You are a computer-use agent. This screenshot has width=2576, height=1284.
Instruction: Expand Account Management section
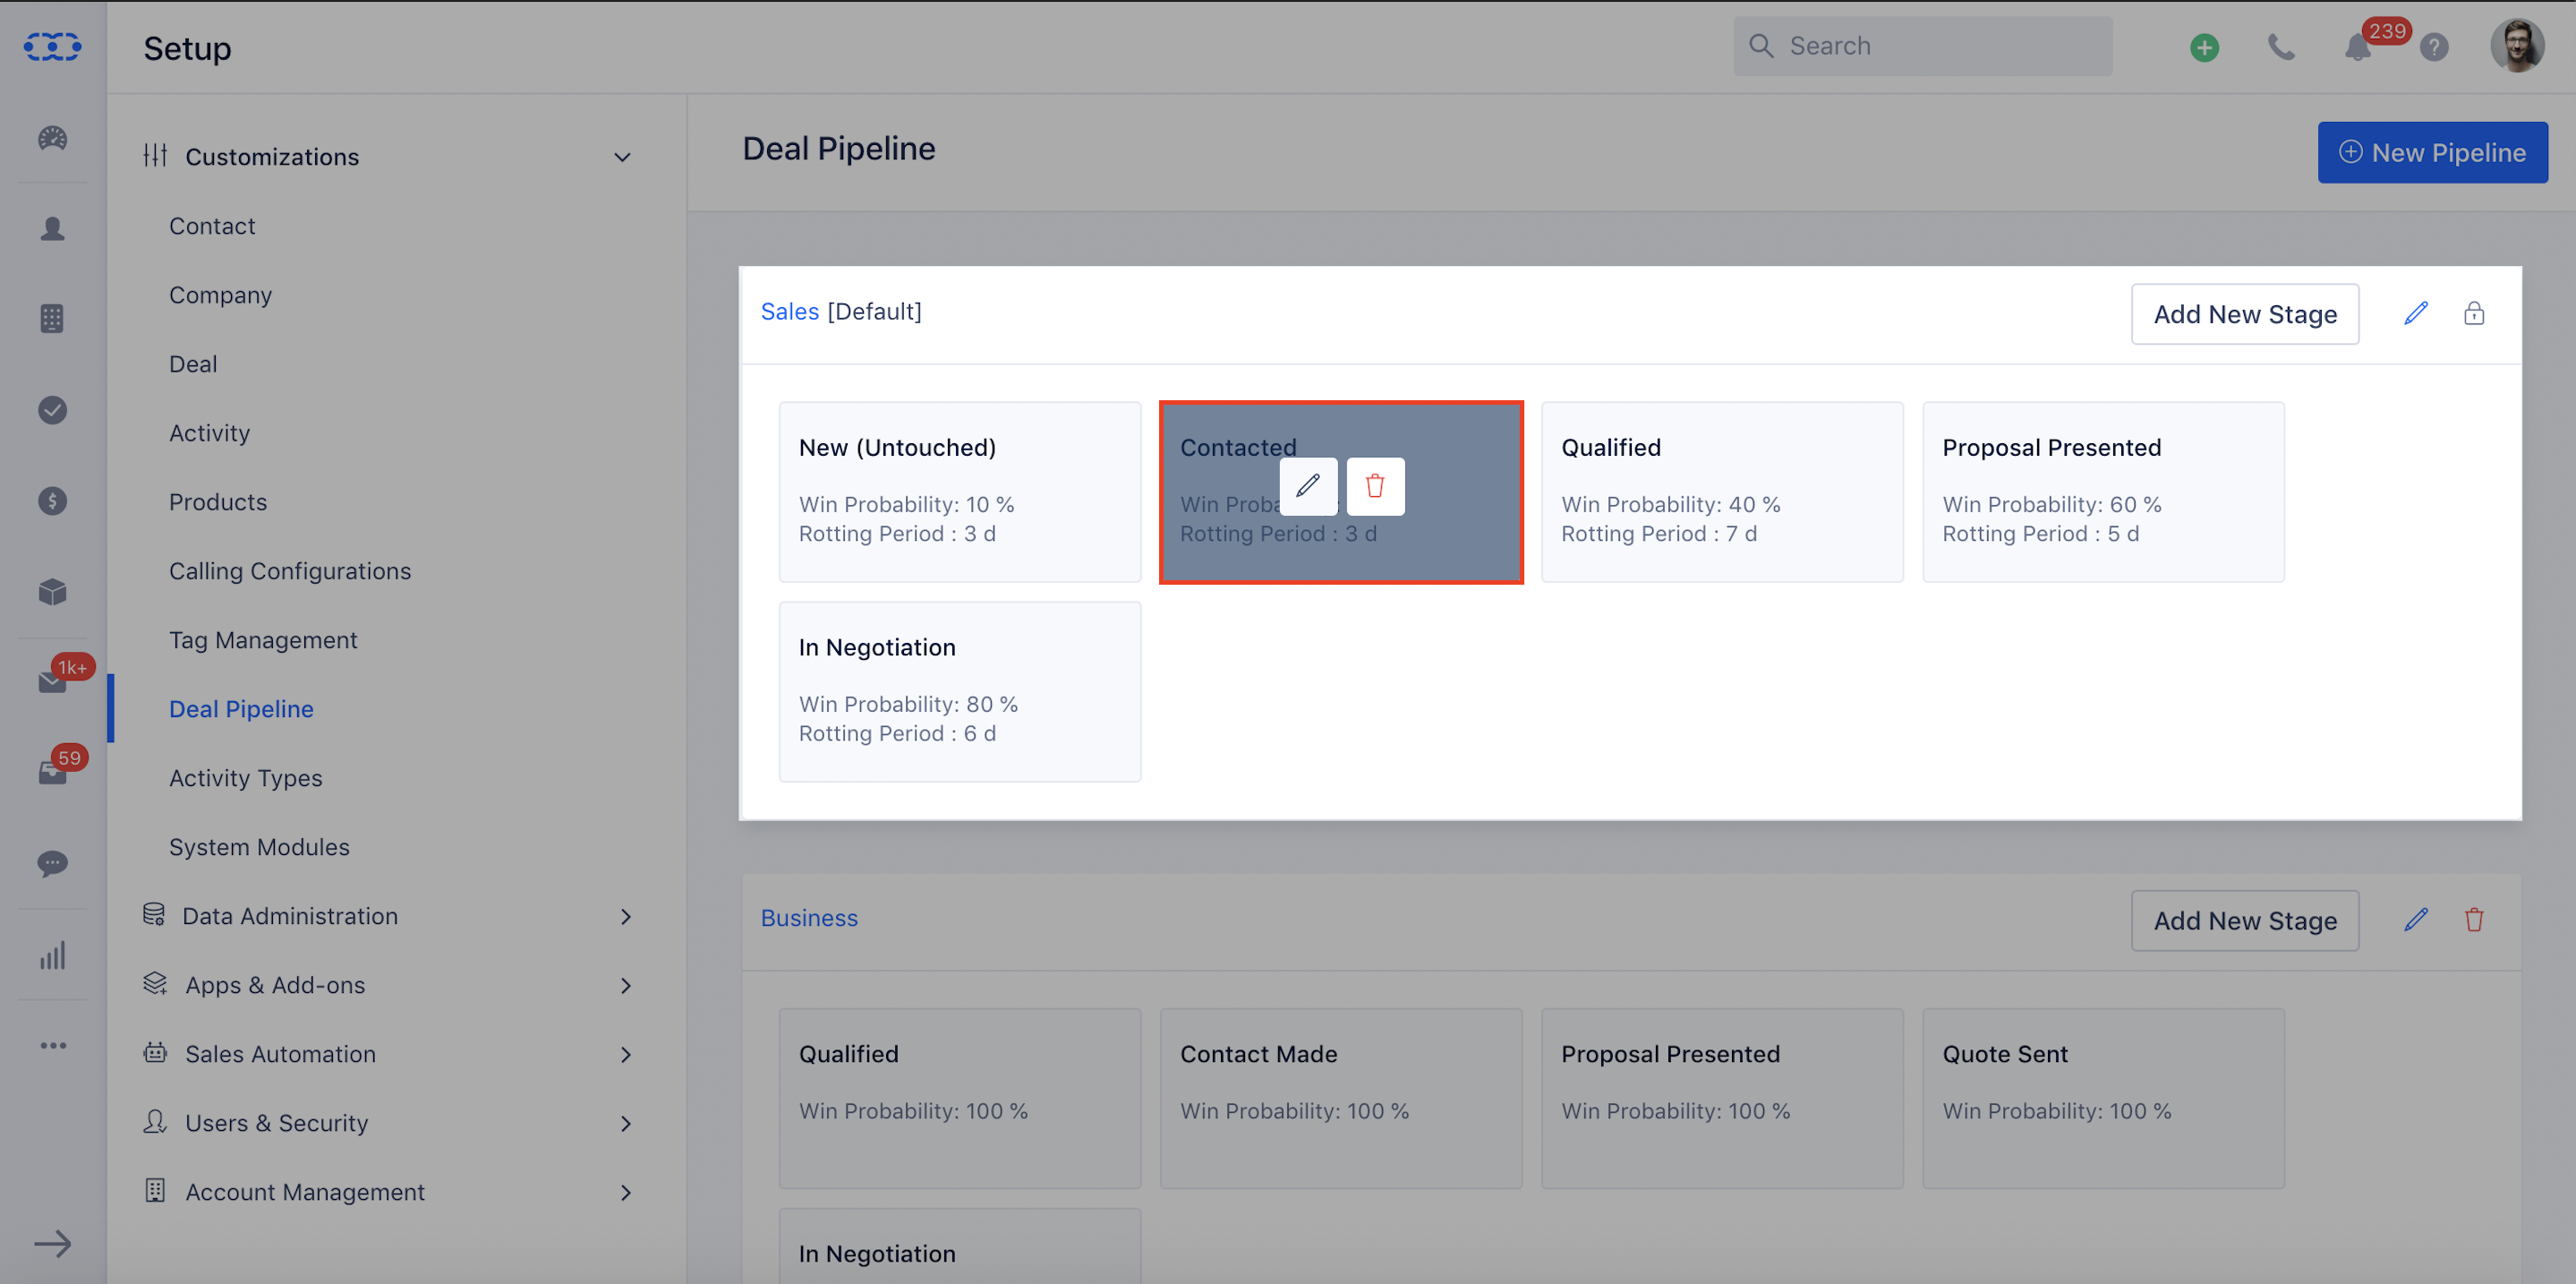[626, 1192]
